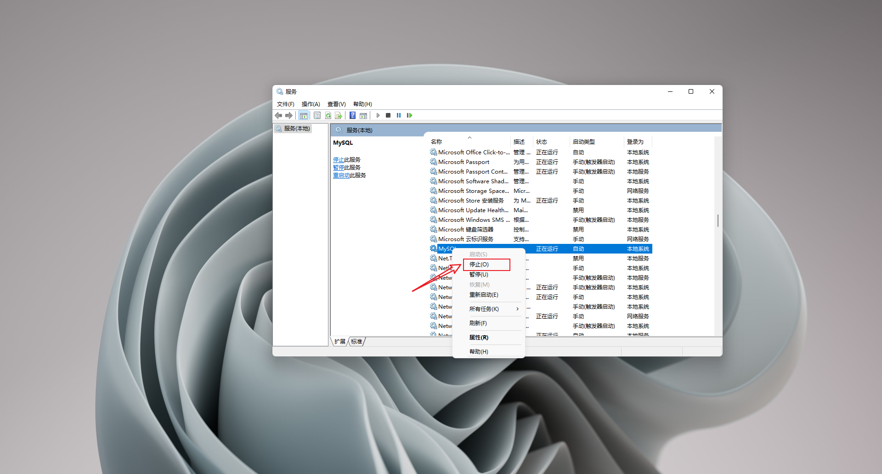Sort by the 名称 column header
Viewport: 882px width, 474px height.
point(469,142)
